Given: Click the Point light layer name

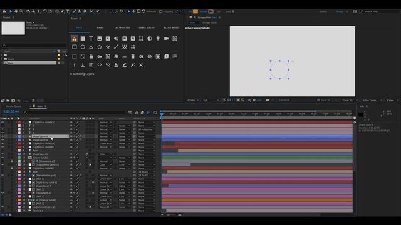Looking at the screenshot, I should (x=35, y=151).
